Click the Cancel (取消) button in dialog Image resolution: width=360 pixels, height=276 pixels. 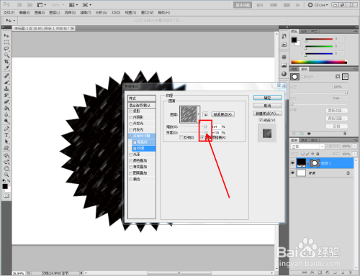pos(268,106)
